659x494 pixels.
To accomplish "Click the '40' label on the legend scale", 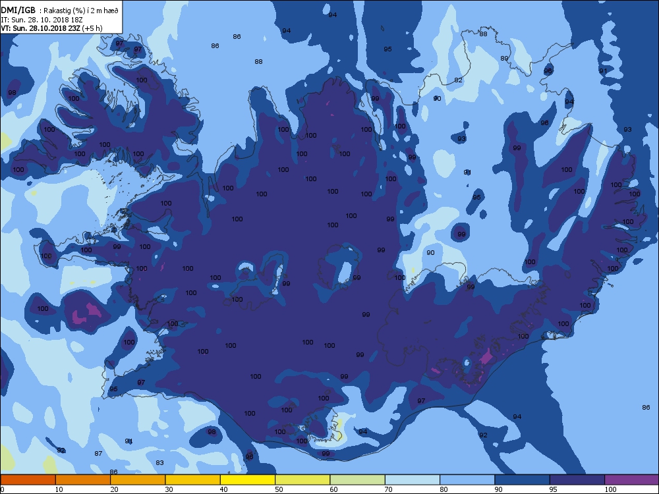I will [223, 489].
